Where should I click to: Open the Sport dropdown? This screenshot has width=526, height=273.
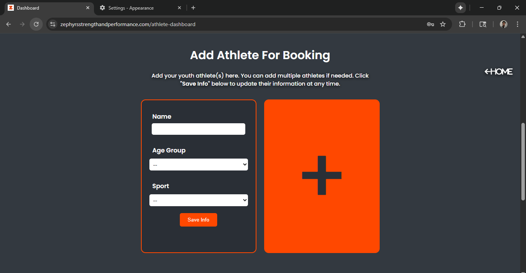[x=198, y=200]
